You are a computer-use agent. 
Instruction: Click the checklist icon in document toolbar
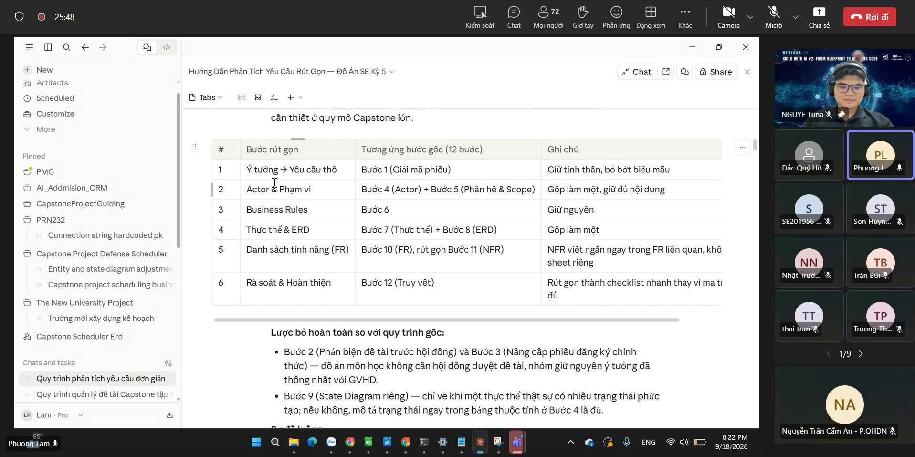click(274, 97)
